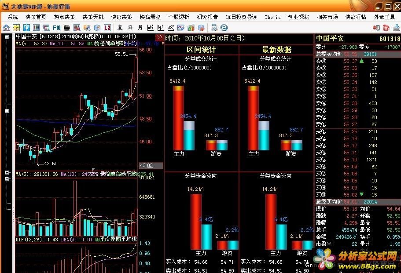This screenshot has width=401, height=273.
Task: Select the 卖⑩ 55.37 ask row
Action: click(x=357, y=61)
